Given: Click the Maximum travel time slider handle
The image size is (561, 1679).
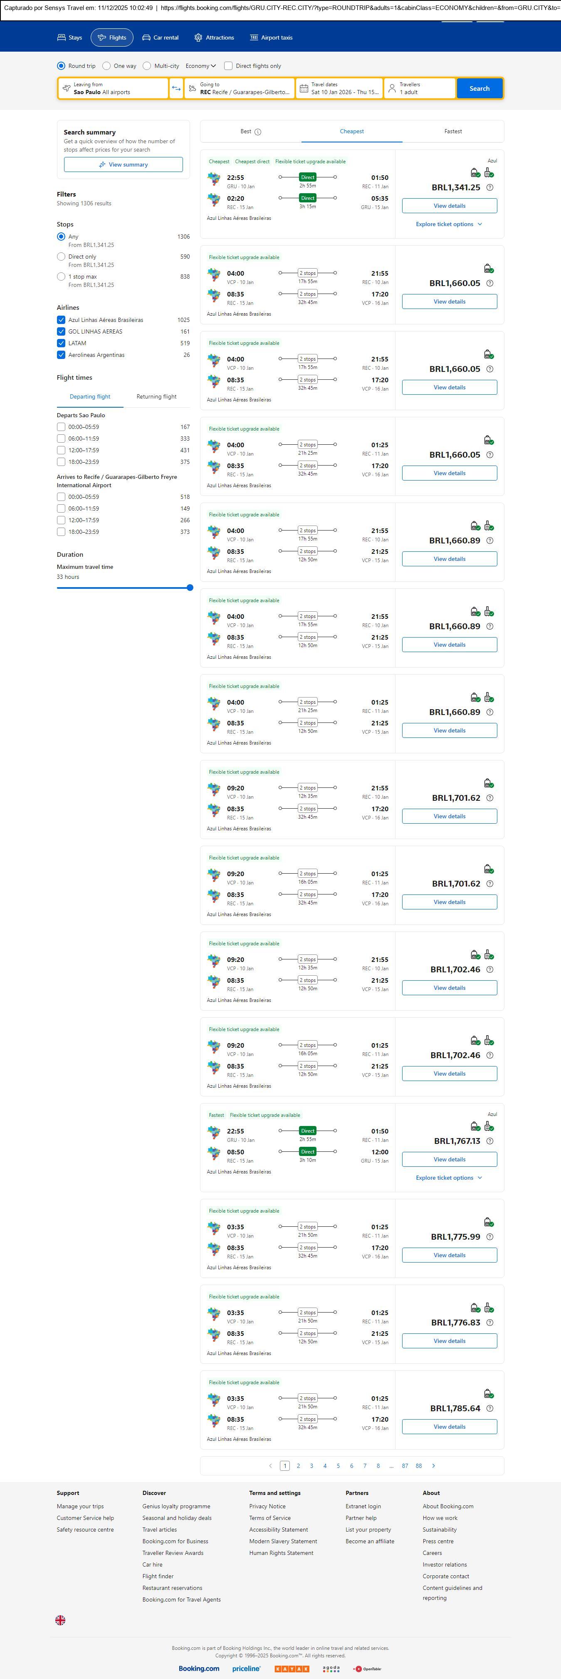Looking at the screenshot, I should click(190, 588).
